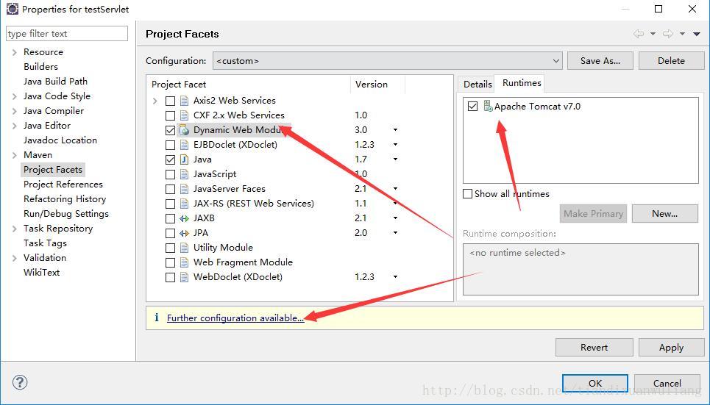Click the JAX-RS facet document icon
Screen dimensions: 710x405
(184, 204)
